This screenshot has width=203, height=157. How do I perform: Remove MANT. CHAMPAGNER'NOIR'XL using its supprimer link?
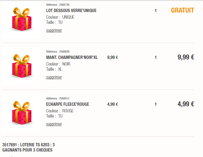point(54,77)
